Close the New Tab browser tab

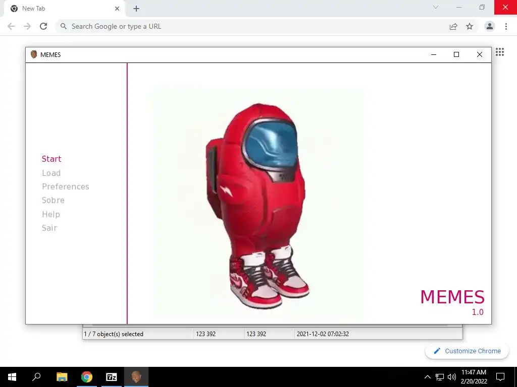pyautogui.click(x=117, y=9)
